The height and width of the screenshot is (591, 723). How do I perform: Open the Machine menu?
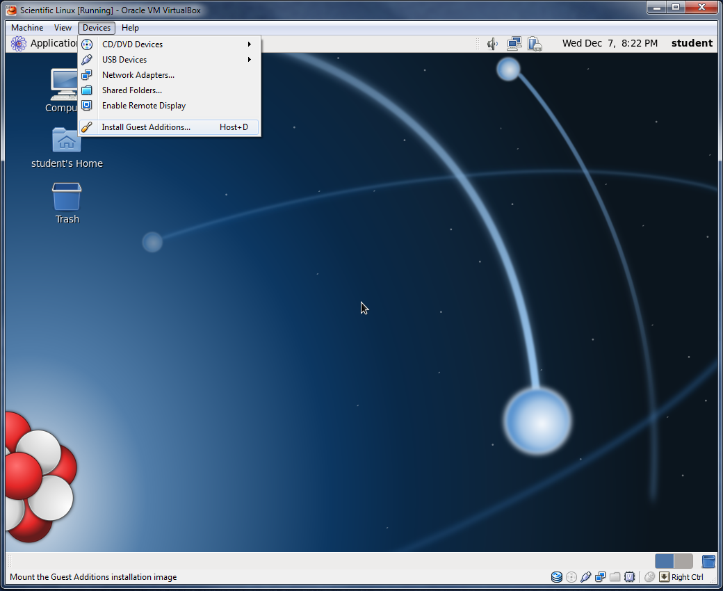[x=27, y=28]
